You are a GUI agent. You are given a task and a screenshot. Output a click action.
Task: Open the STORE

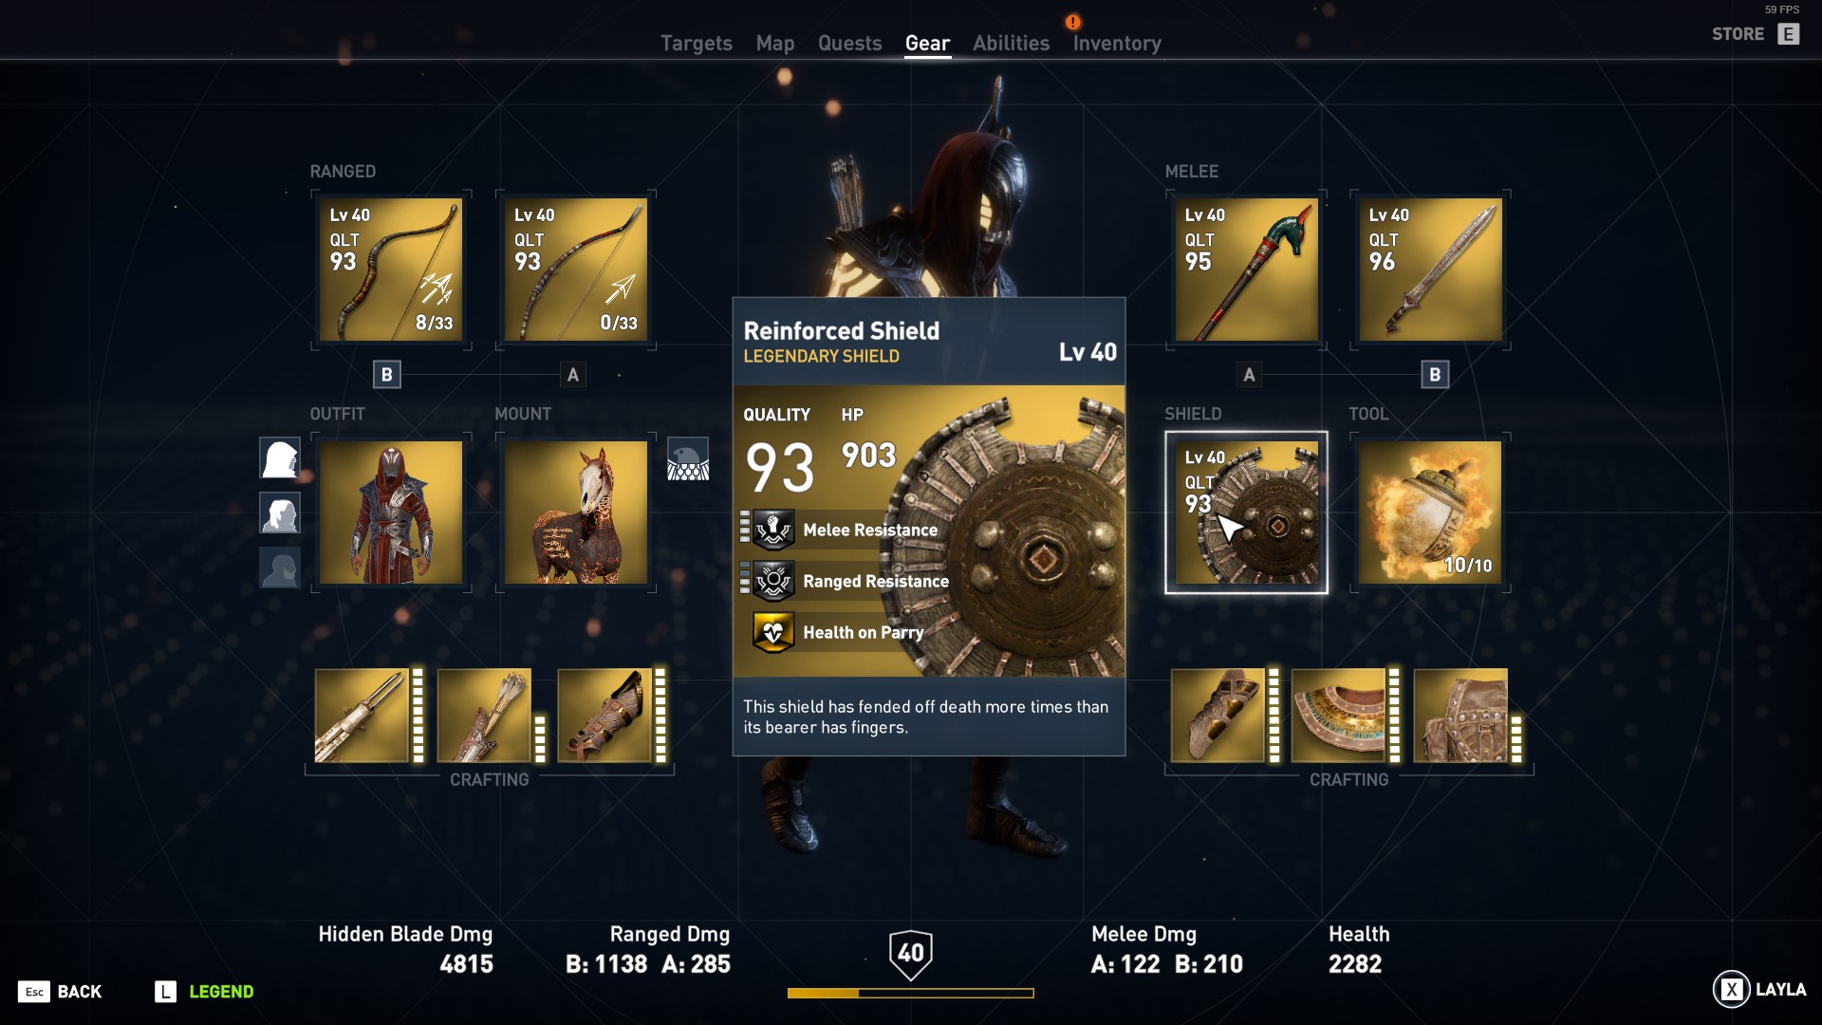click(1756, 34)
